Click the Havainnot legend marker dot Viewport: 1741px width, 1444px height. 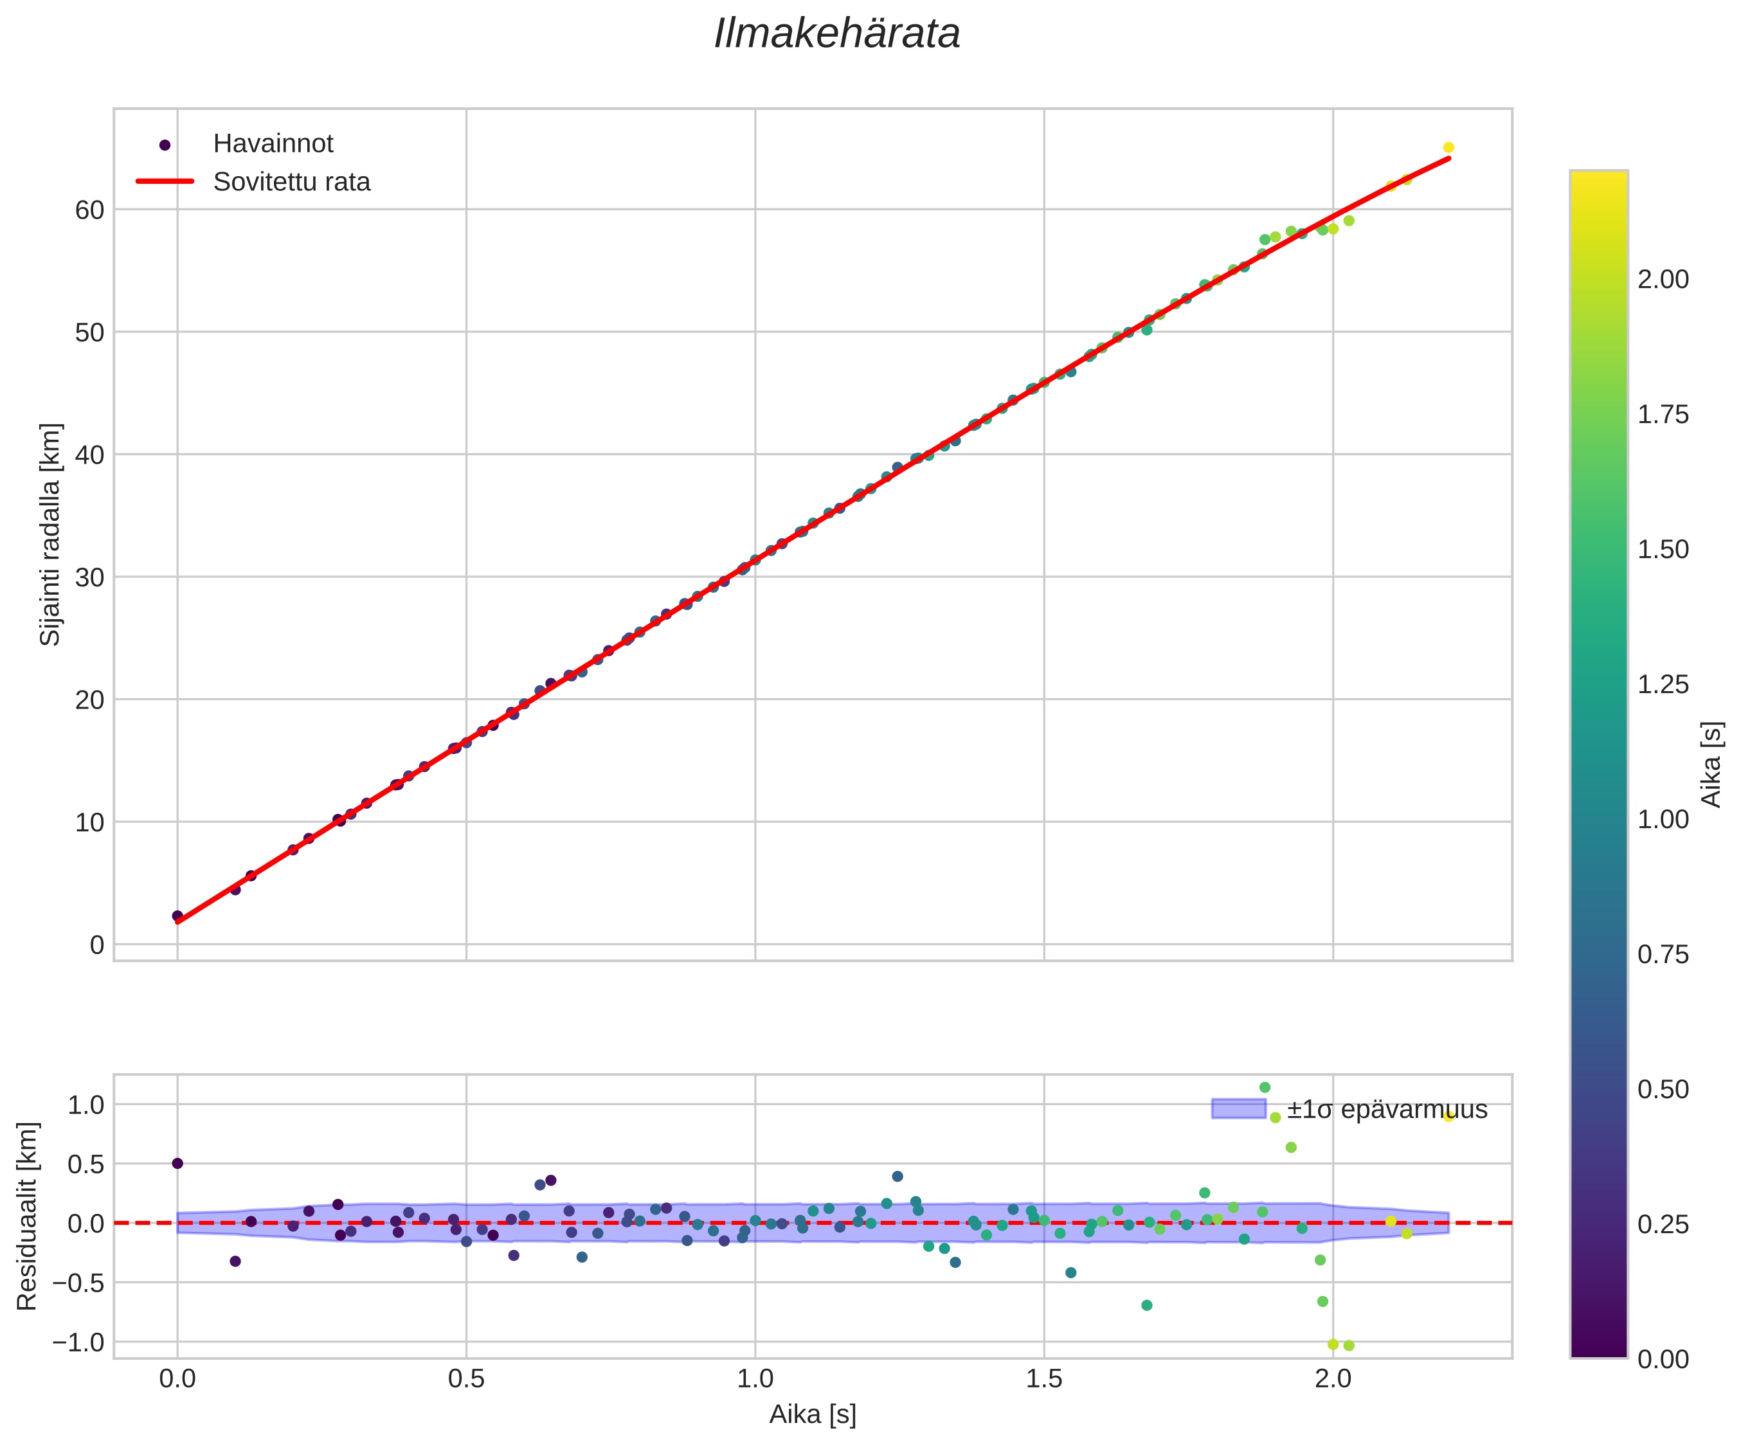pos(165,145)
